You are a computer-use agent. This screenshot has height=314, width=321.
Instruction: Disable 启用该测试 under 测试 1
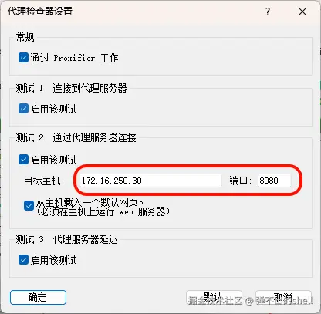(x=23, y=109)
